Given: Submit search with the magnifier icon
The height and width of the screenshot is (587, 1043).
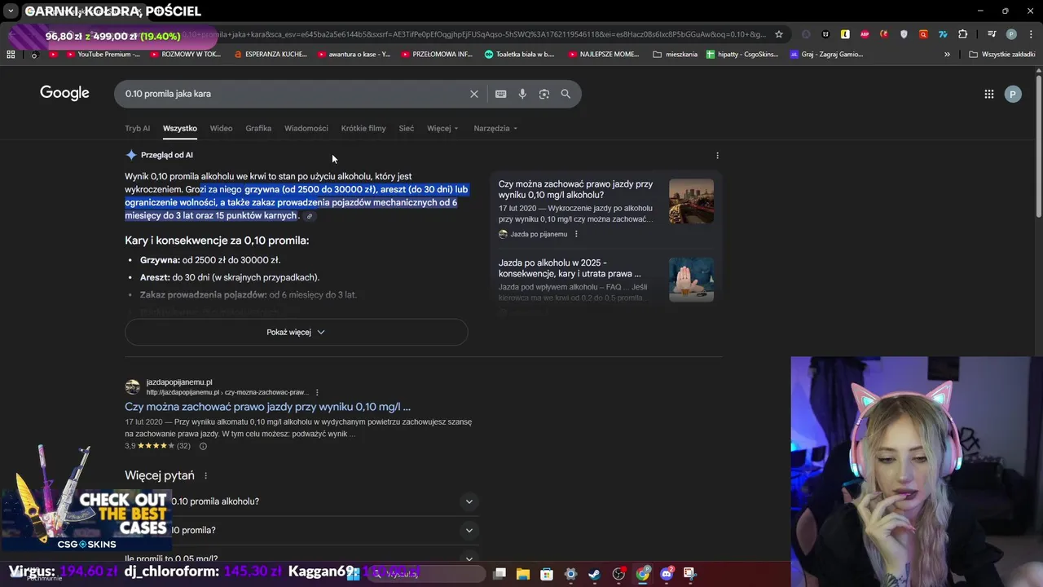Looking at the screenshot, I should pyautogui.click(x=566, y=94).
